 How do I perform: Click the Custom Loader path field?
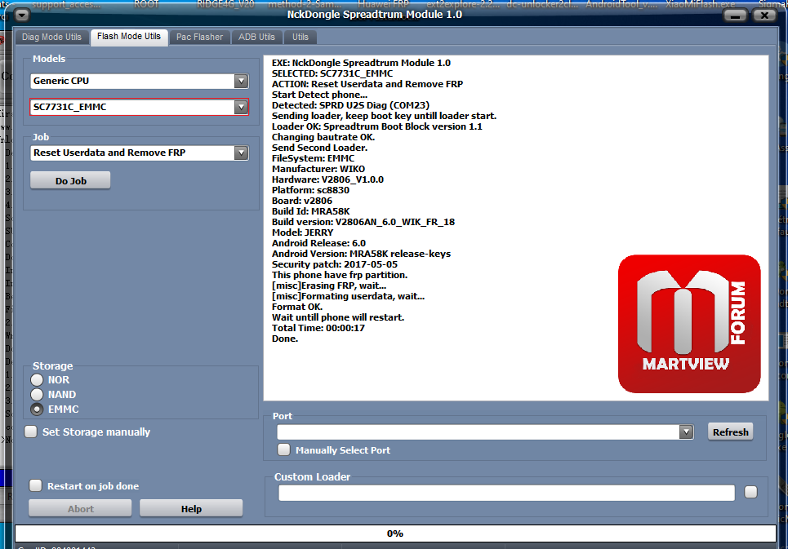(x=506, y=493)
